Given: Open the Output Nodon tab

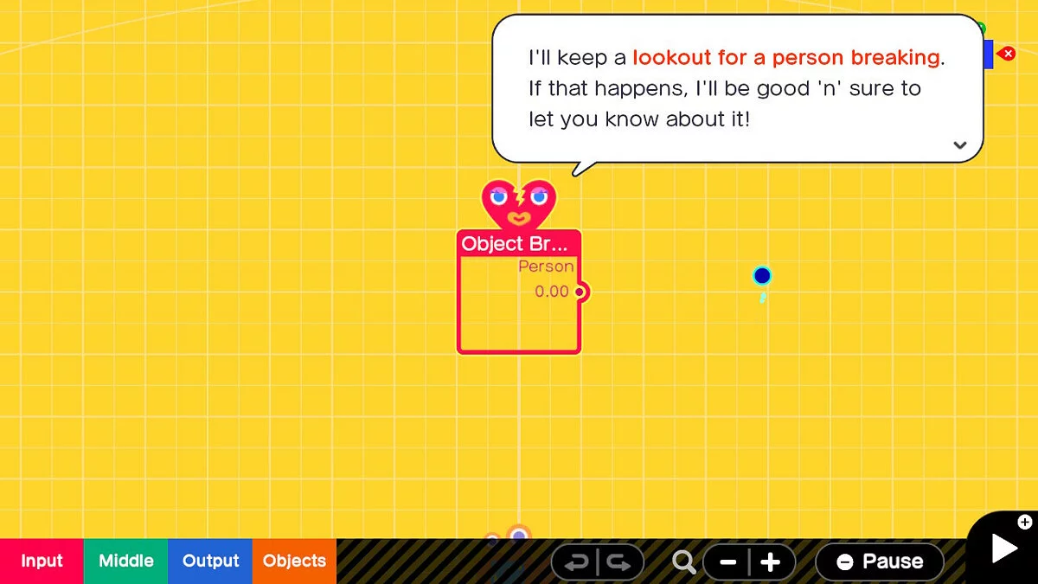Looking at the screenshot, I should click(x=210, y=561).
